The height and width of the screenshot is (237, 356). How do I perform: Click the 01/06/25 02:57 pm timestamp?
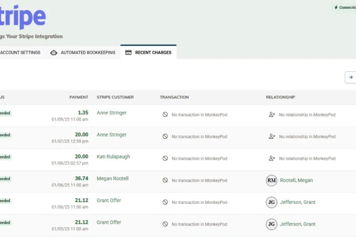coord(70,163)
